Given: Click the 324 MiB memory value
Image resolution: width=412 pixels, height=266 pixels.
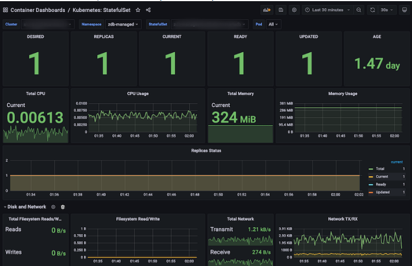Looking at the screenshot, I should pyautogui.click(x=234, y=118).
